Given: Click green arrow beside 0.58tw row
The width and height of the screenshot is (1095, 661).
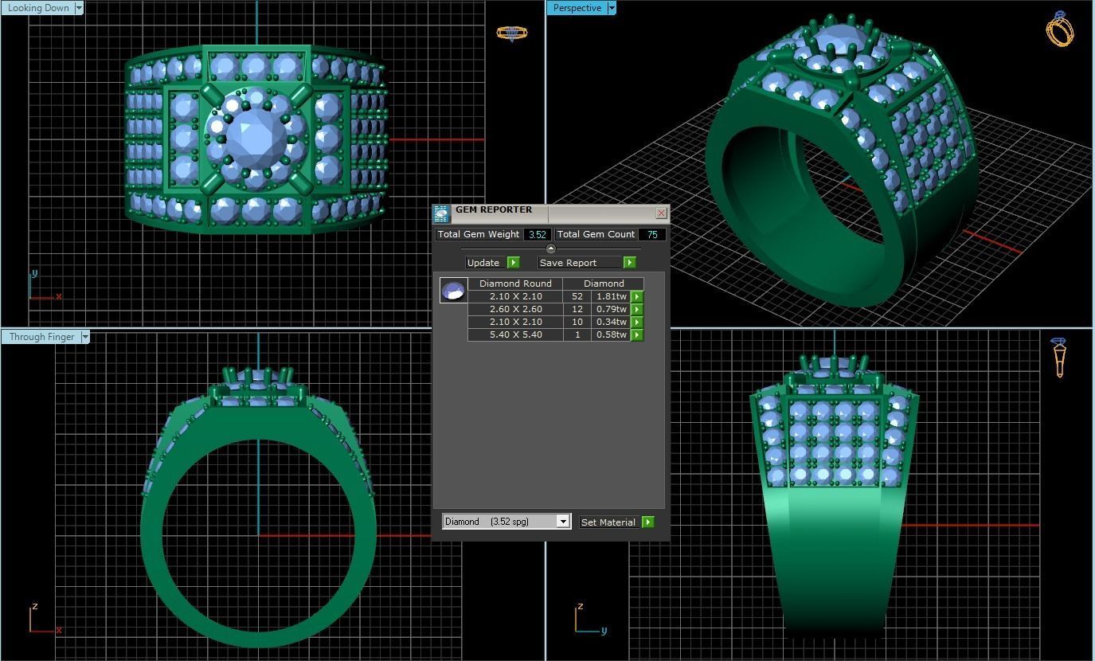Looking at the screenshot, I should [x=637, y=335].
